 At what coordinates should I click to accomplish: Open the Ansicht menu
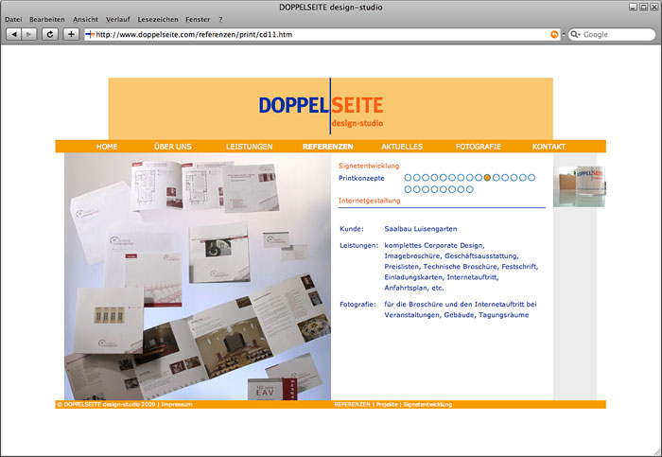(85, 19)
